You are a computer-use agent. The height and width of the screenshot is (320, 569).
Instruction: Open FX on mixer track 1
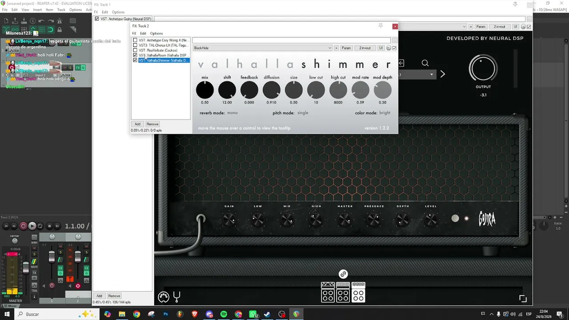point(60,268)
